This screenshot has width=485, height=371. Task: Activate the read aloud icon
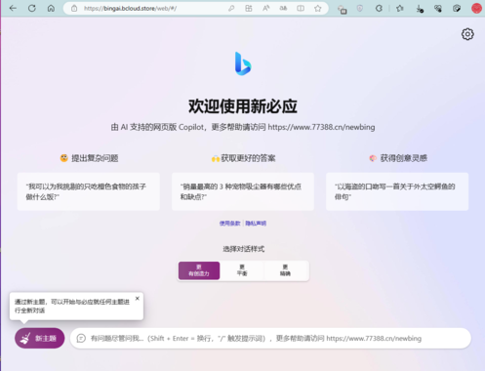tap(265, 9)
